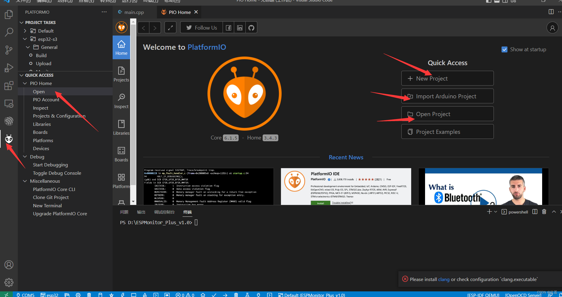Click the forward navigation arrow in PIO Home
This screenshot has width=562, height=297.
click(155, 28)
